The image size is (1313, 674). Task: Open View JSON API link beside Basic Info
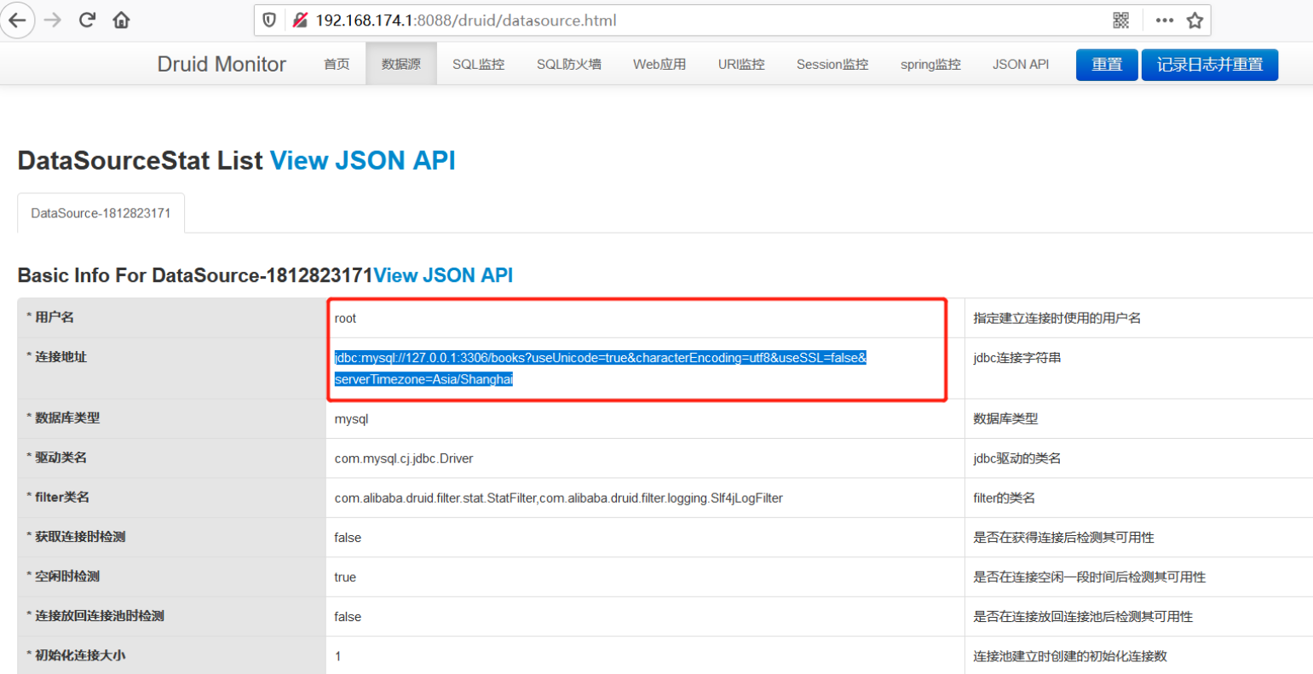coord(443,275)
